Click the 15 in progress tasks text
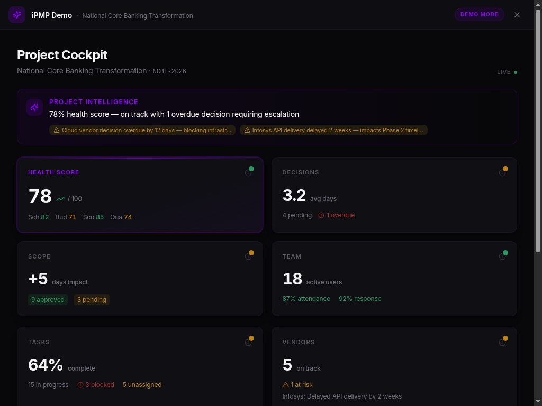This screenshot has width=542, height=406. [x=48, y=385]
